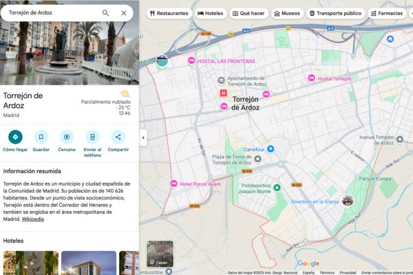Click the Información resumida heading
This screenshot has height=275, width=413.
coord(32,171)
